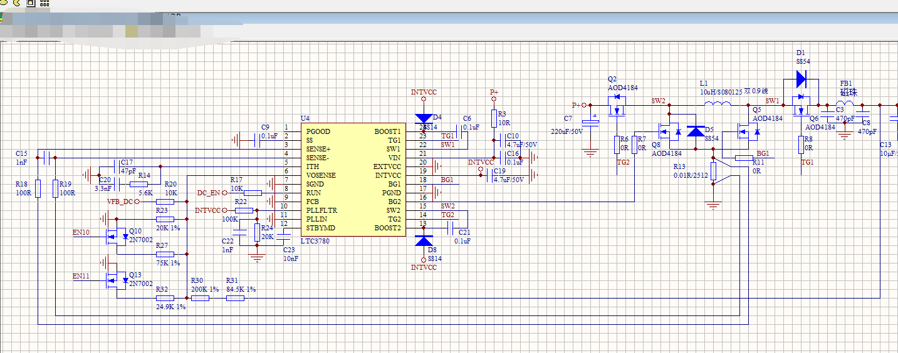
Task: Select the LTC3780 part name label
Action: pos(316,241)
